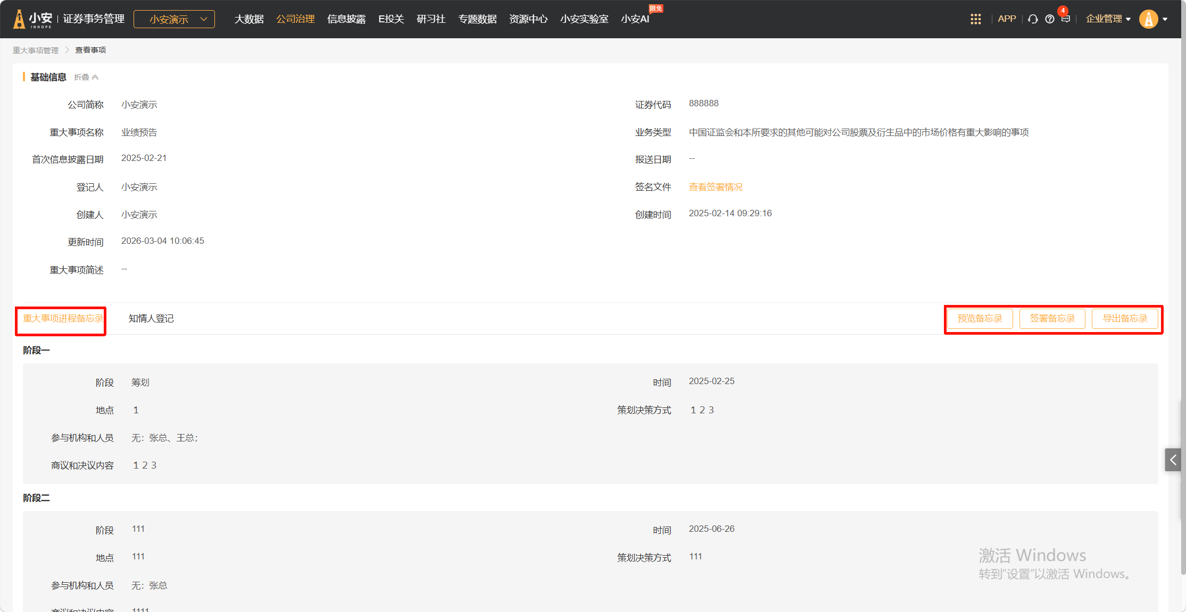The height and width of the screenshot is (612, 1186).
Task: Expand the 企业管理 dropdown menu
Action: pyautogui.click(x=1108, y=19)
